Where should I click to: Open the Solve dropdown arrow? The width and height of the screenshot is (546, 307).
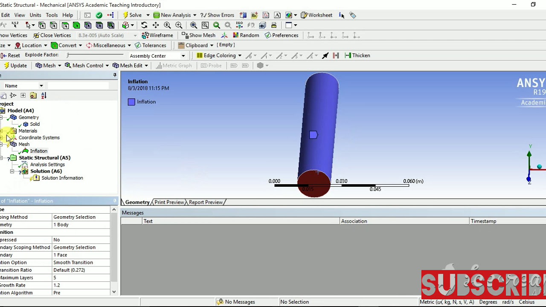pos(148,15)
